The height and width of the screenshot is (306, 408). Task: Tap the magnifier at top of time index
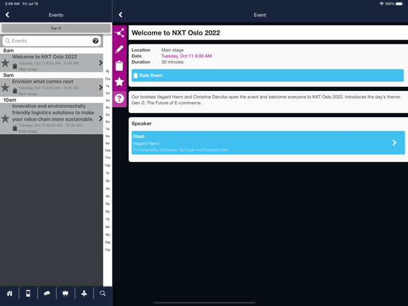click(x=107, y=71)
